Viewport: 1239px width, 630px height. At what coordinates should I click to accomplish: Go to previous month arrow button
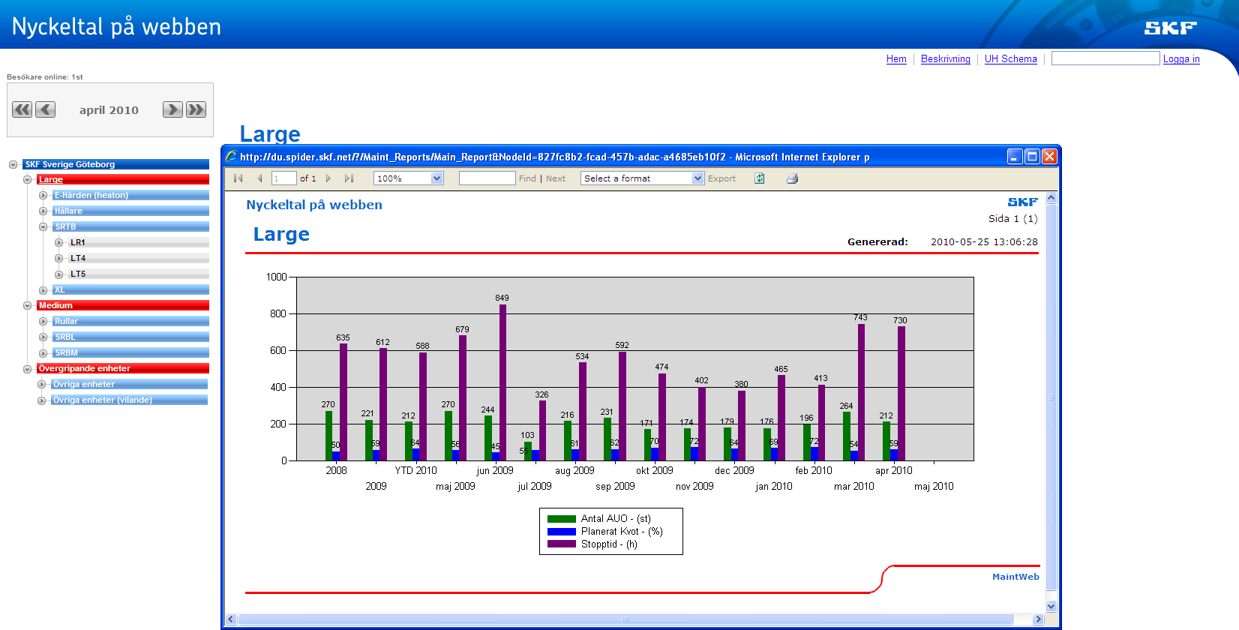click(46, 109)
